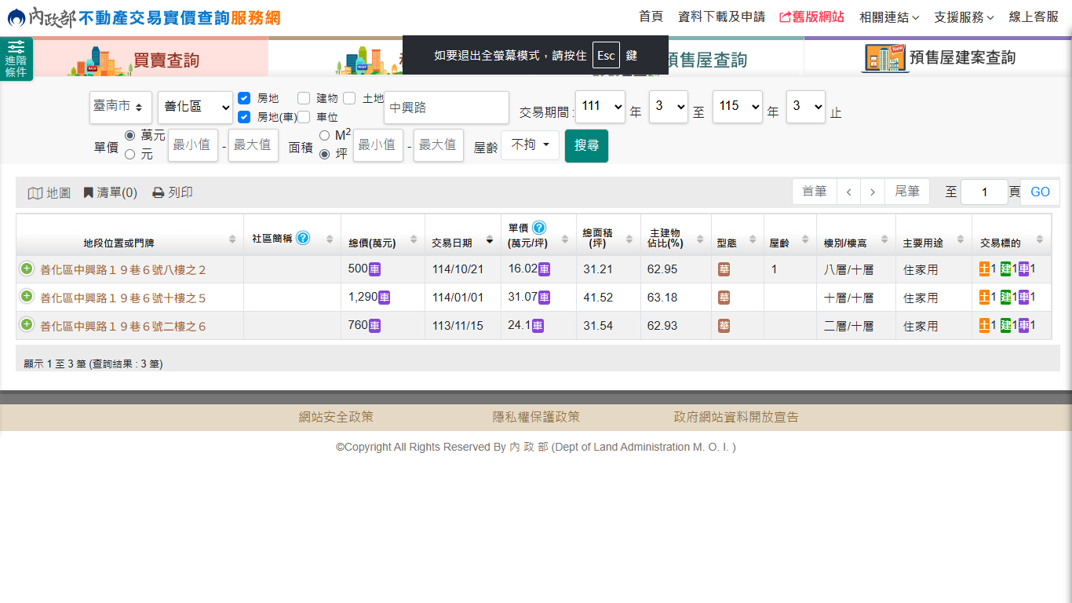Expand details for 中興路19巷6號八樓之2 row
This screenshot has width=1072, height=603.
click(27, 269)
